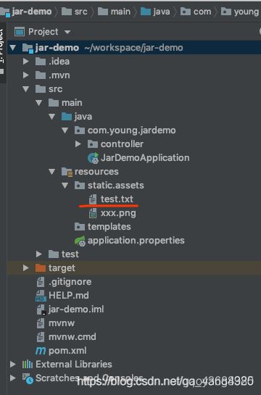Toggle the vertical Project tool window tab
This screenshot has width=261, height=395.
pos(2,51)
